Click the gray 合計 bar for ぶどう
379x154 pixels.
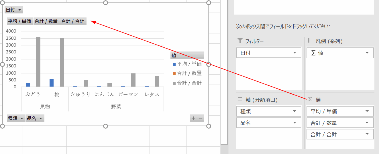pyautogui.click(x=38, y=62)
